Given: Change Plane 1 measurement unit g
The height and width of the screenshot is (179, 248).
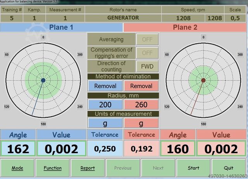Looking at the screenshot, I should 105,123.
